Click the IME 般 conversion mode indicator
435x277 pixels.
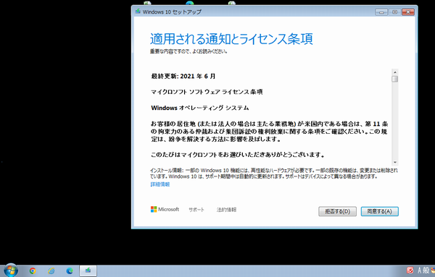point(426,270)
